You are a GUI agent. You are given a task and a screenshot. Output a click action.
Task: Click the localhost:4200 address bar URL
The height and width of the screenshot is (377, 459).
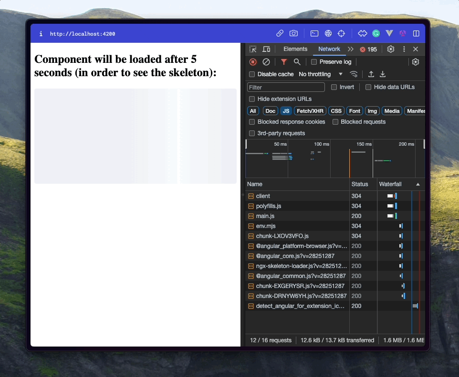coord(82,34)
